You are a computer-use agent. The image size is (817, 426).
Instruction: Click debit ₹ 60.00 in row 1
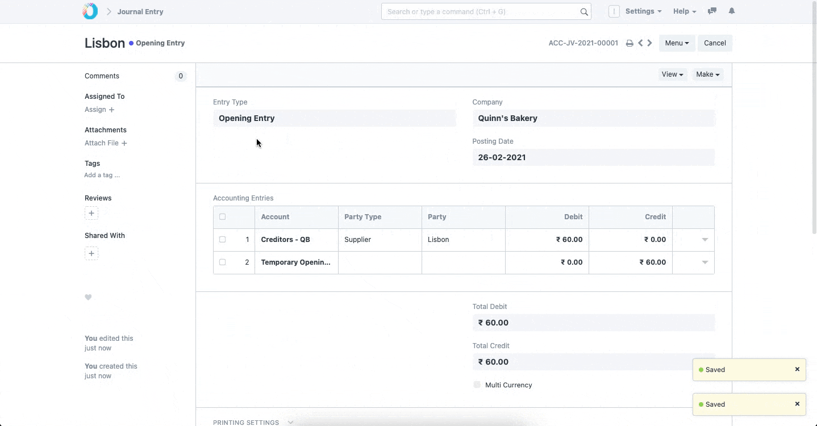pyautogui.click(x=547, y=240)
